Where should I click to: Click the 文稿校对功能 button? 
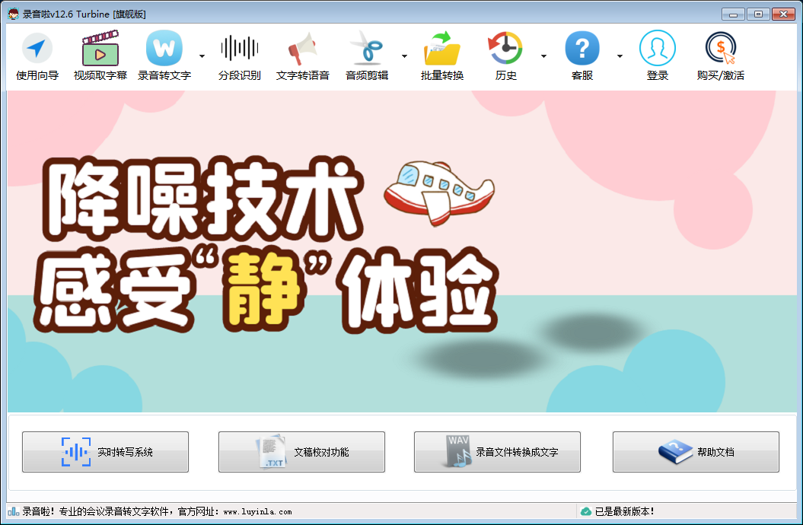[301, 452]
